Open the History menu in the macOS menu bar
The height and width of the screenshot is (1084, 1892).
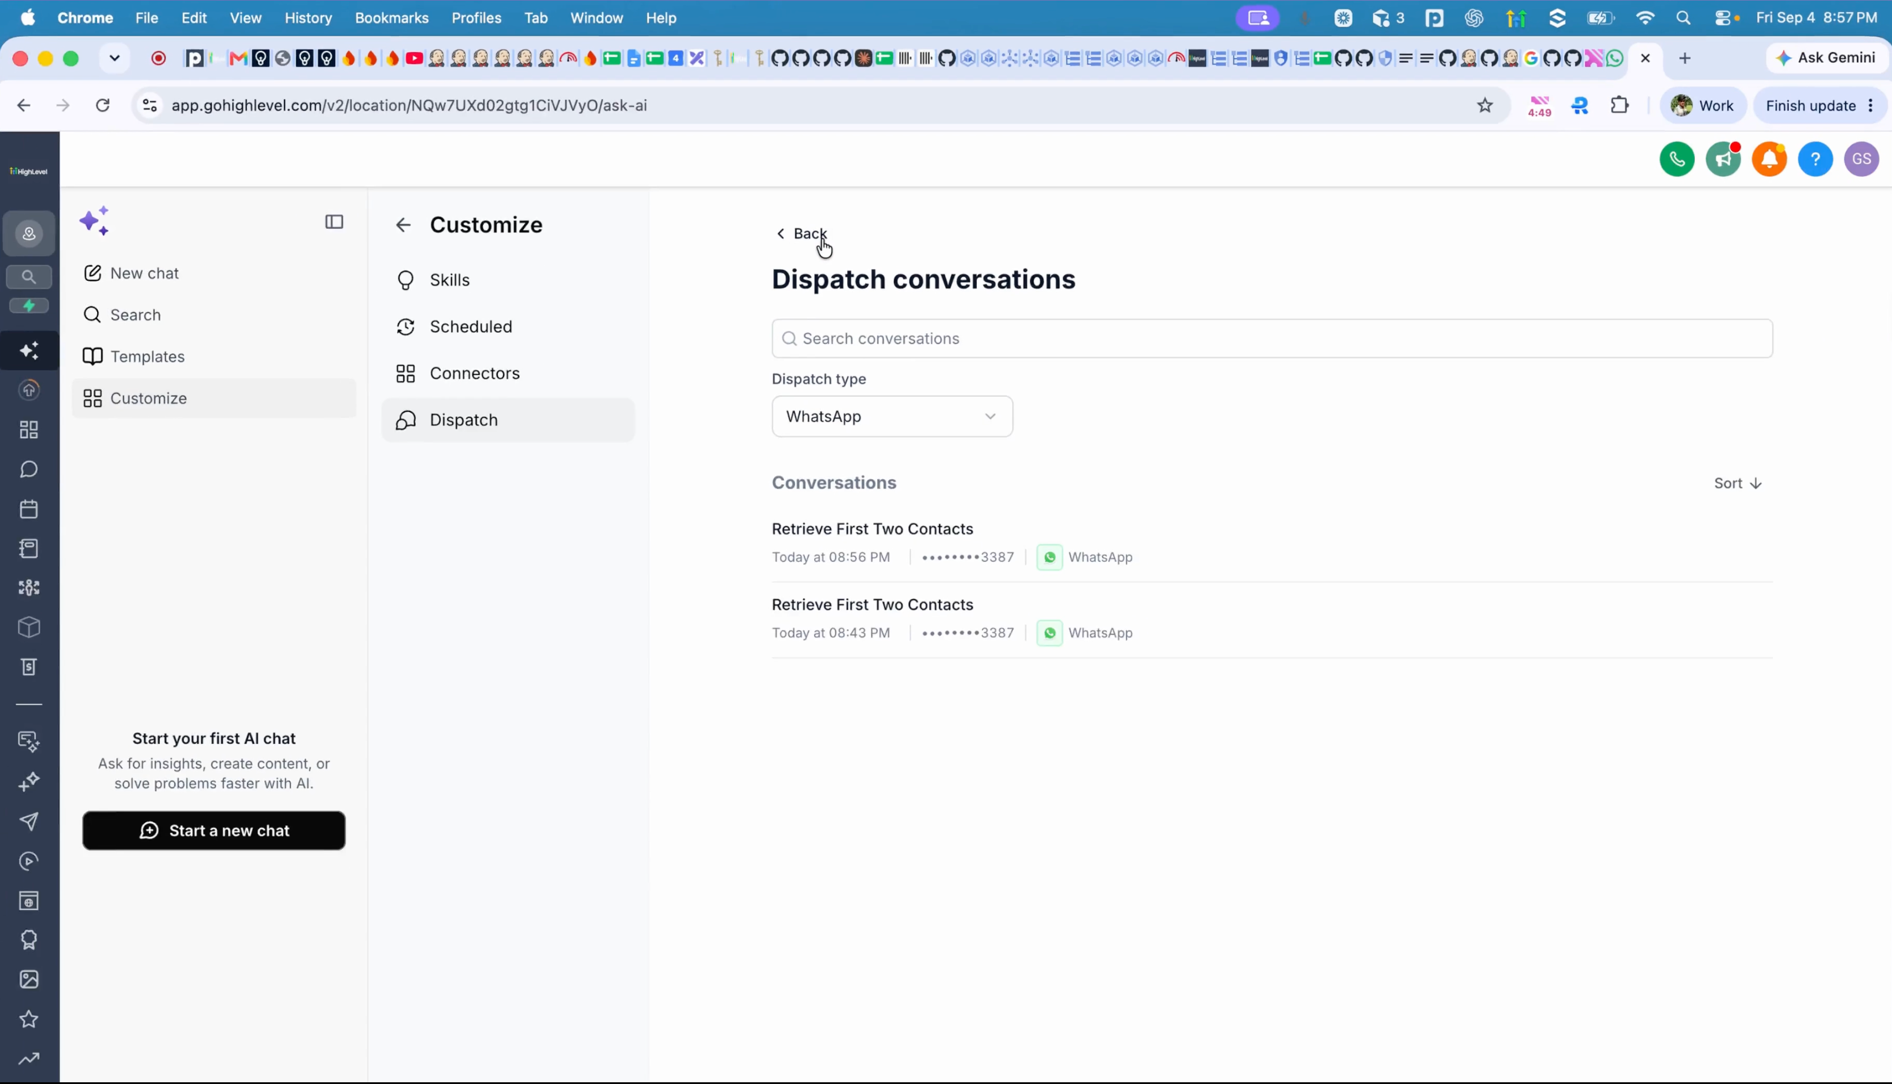point(308,18)
